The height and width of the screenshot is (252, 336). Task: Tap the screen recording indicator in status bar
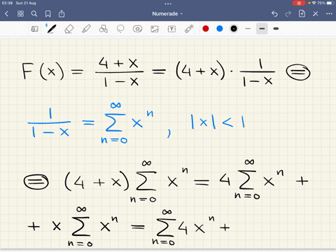[x=299, y=3]
